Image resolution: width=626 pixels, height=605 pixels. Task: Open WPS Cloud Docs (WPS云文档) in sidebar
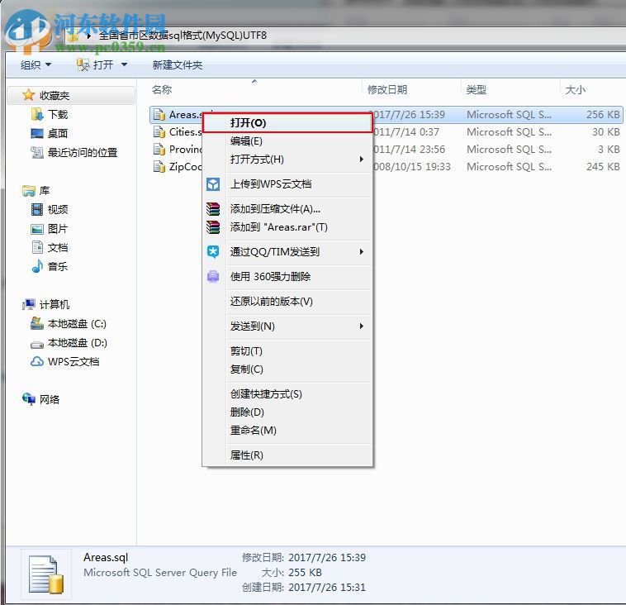coord(65,362)
